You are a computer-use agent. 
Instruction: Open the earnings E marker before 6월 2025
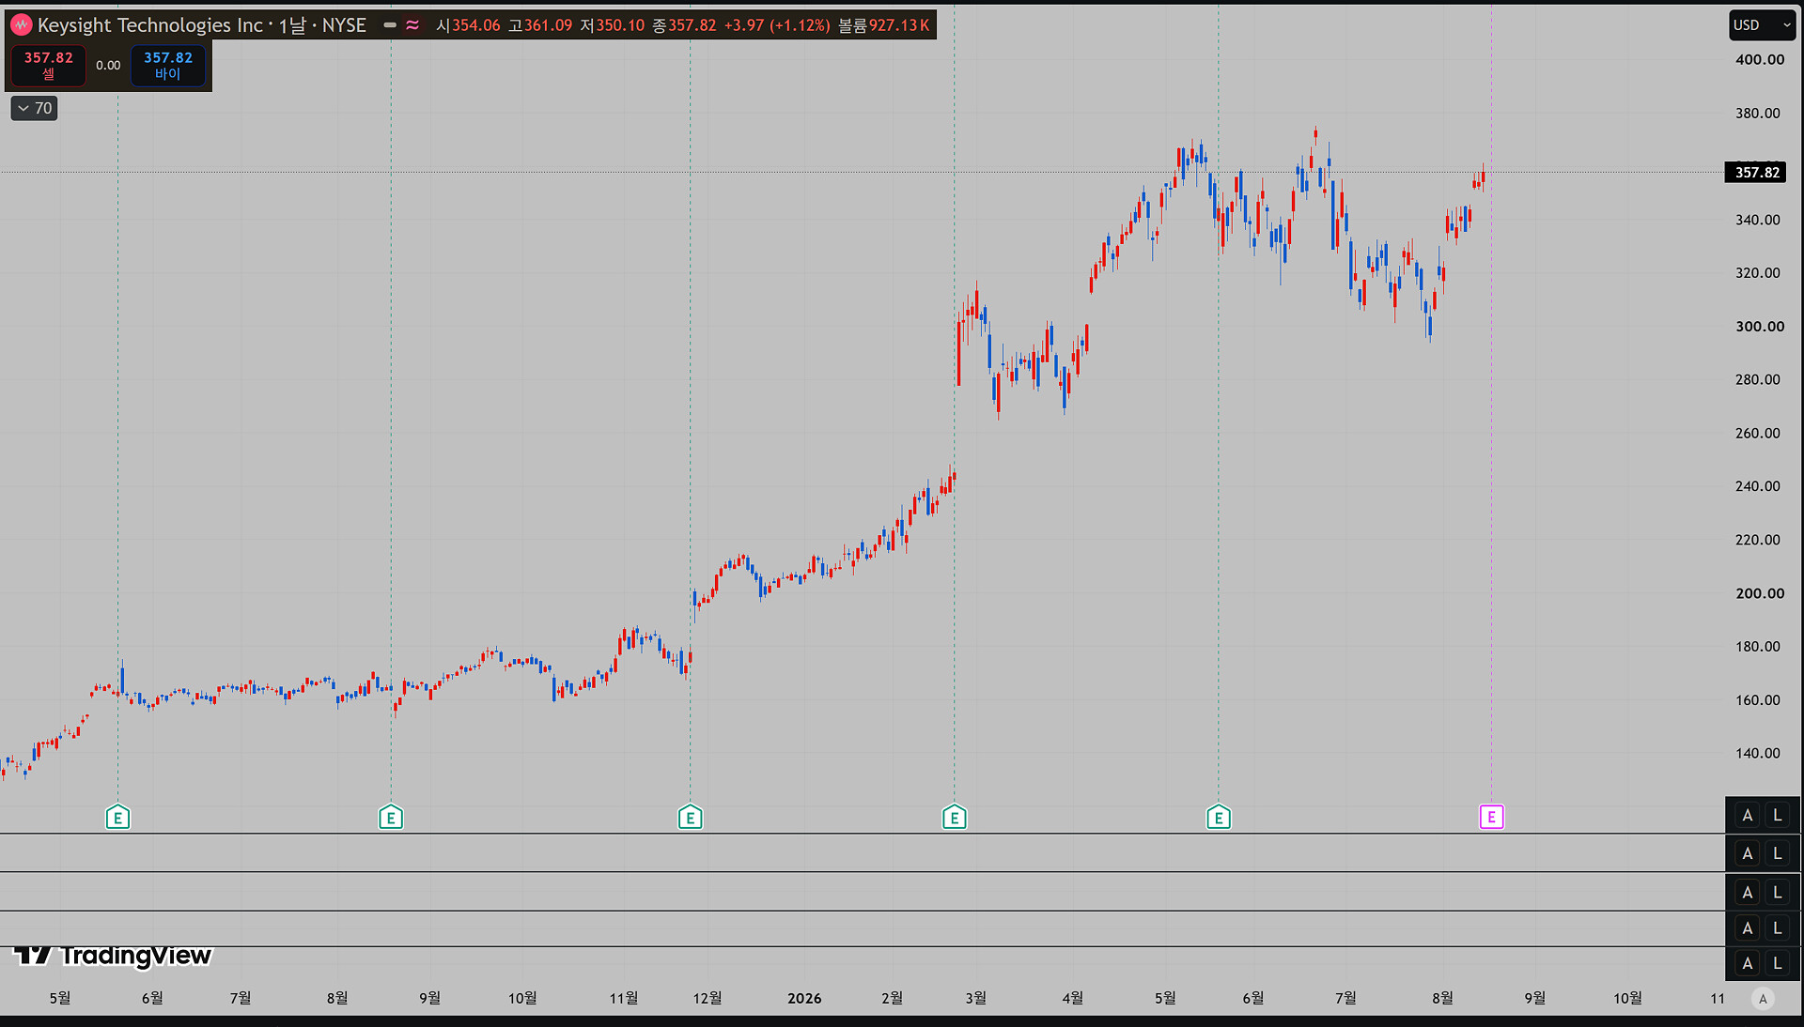click(x=117, y=818)
